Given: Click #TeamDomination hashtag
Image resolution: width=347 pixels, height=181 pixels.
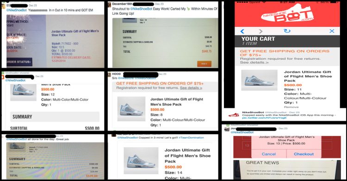Looking at the screenshot, I should [191, 137].
